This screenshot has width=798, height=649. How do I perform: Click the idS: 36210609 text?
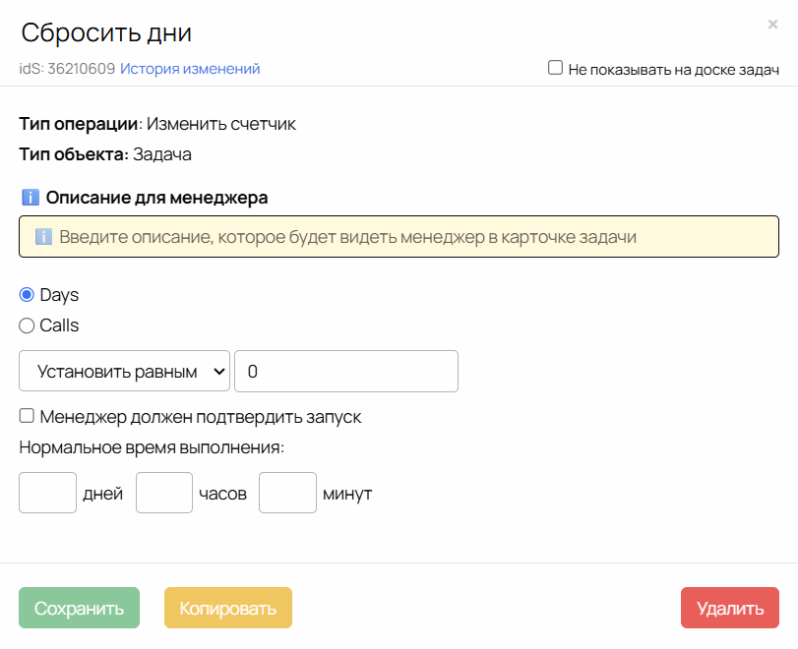pyautogui.click(x=67, y=69)
